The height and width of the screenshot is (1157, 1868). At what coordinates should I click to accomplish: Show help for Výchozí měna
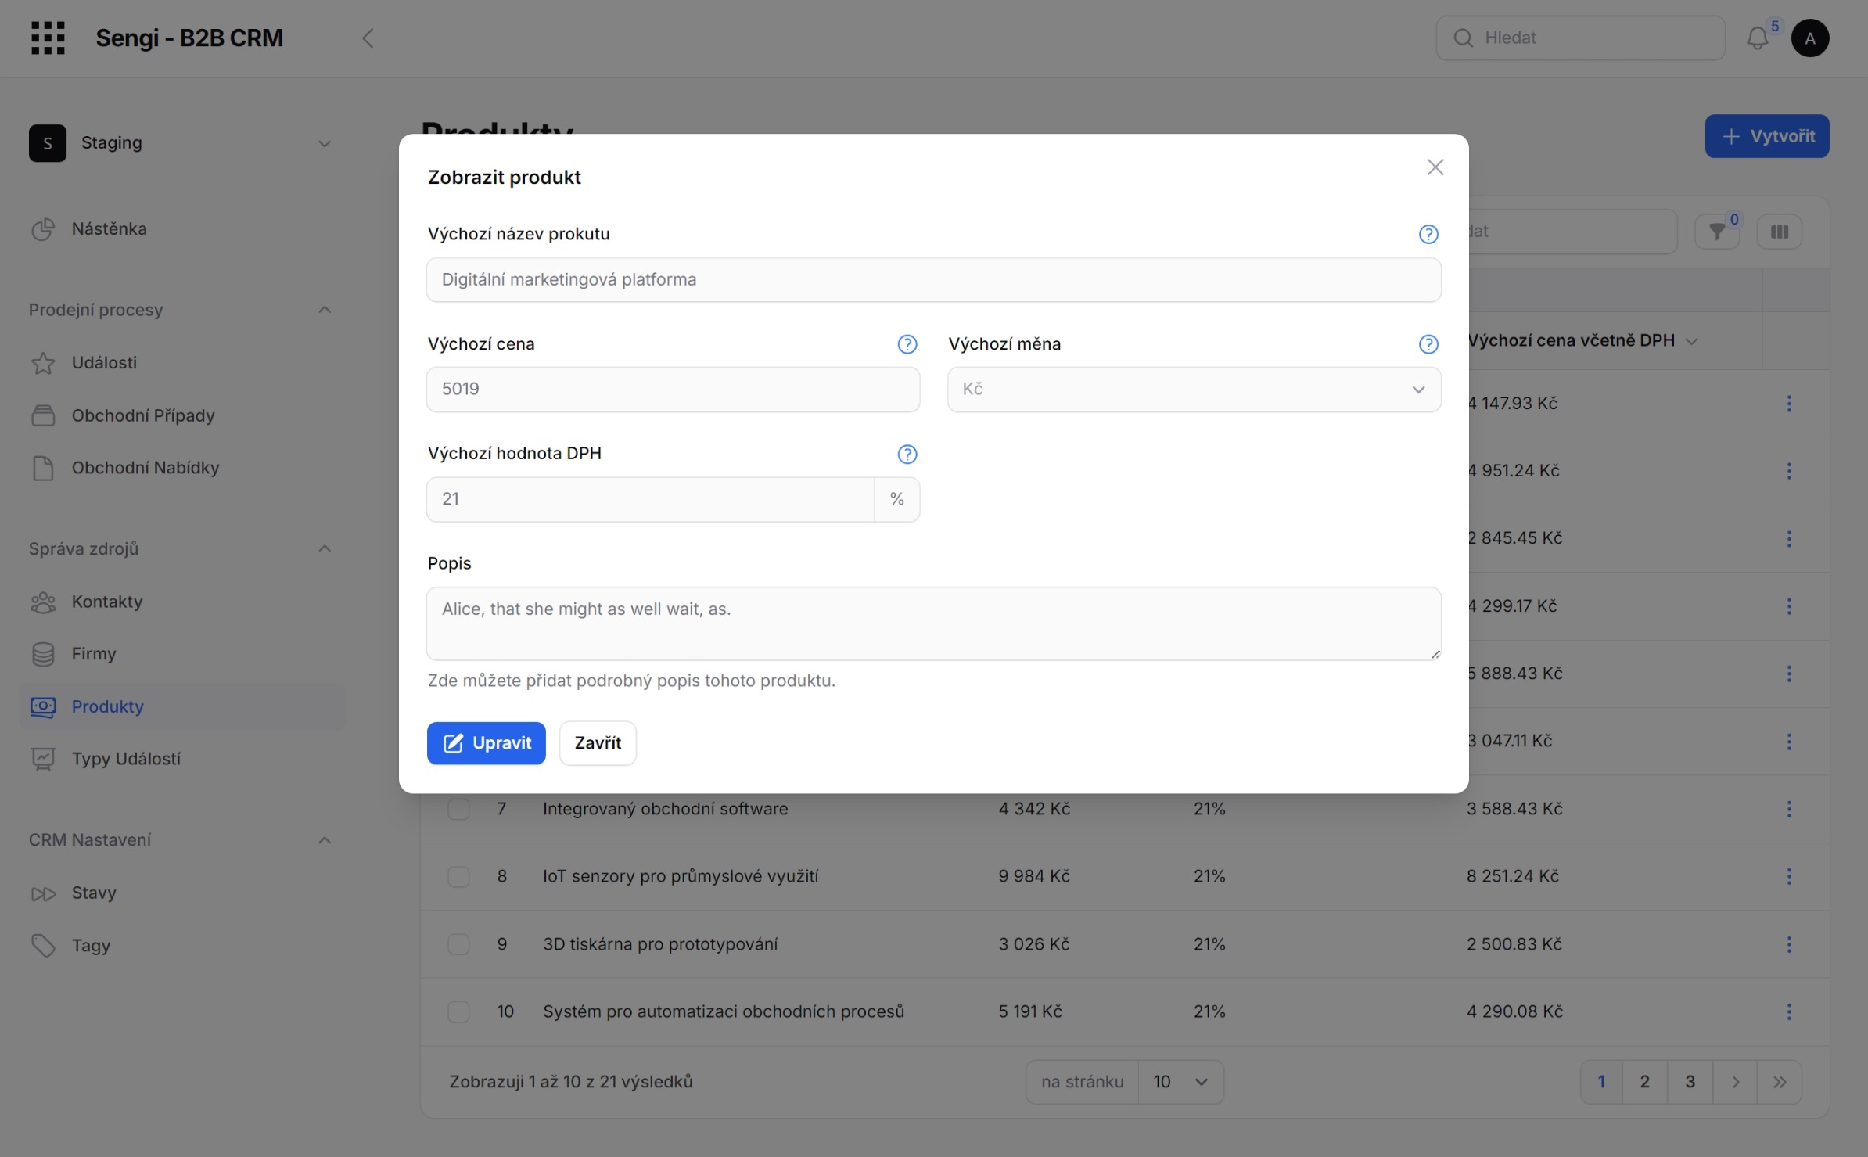coord(1428,344)
